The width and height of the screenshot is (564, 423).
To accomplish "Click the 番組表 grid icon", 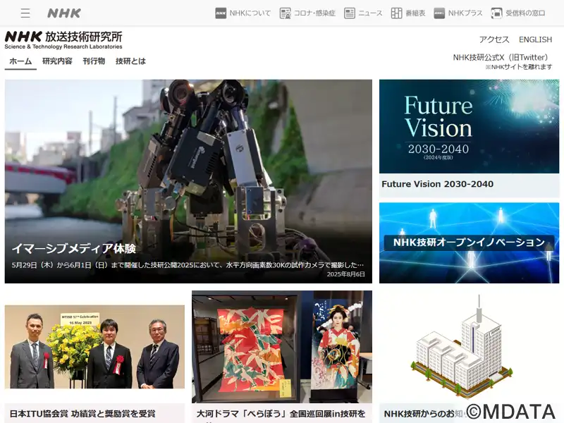I will coord(396,13).
